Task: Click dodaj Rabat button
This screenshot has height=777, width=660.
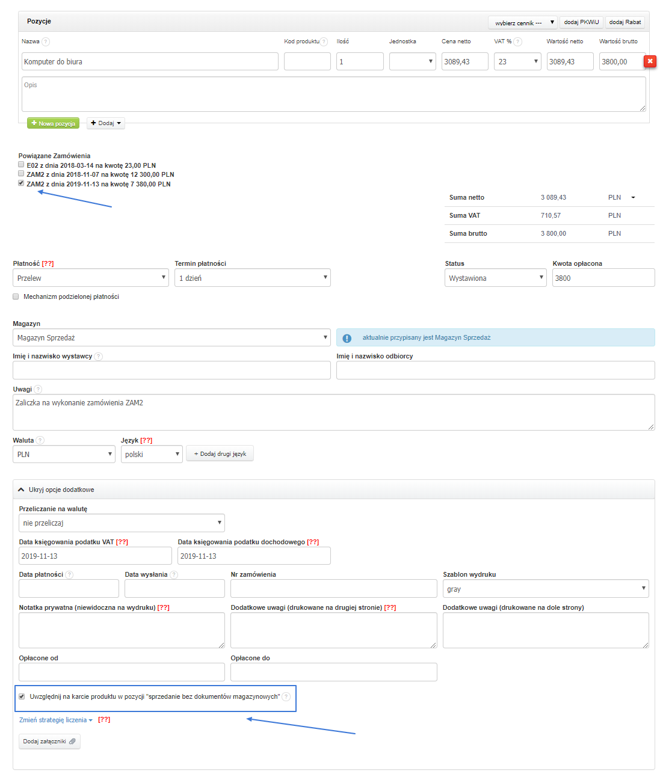Action: pos(625,22)
